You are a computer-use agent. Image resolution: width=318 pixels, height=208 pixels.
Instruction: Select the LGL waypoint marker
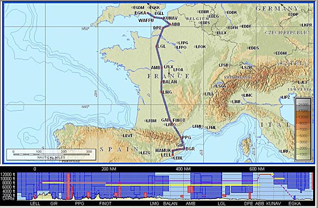[x=156, y=46]
